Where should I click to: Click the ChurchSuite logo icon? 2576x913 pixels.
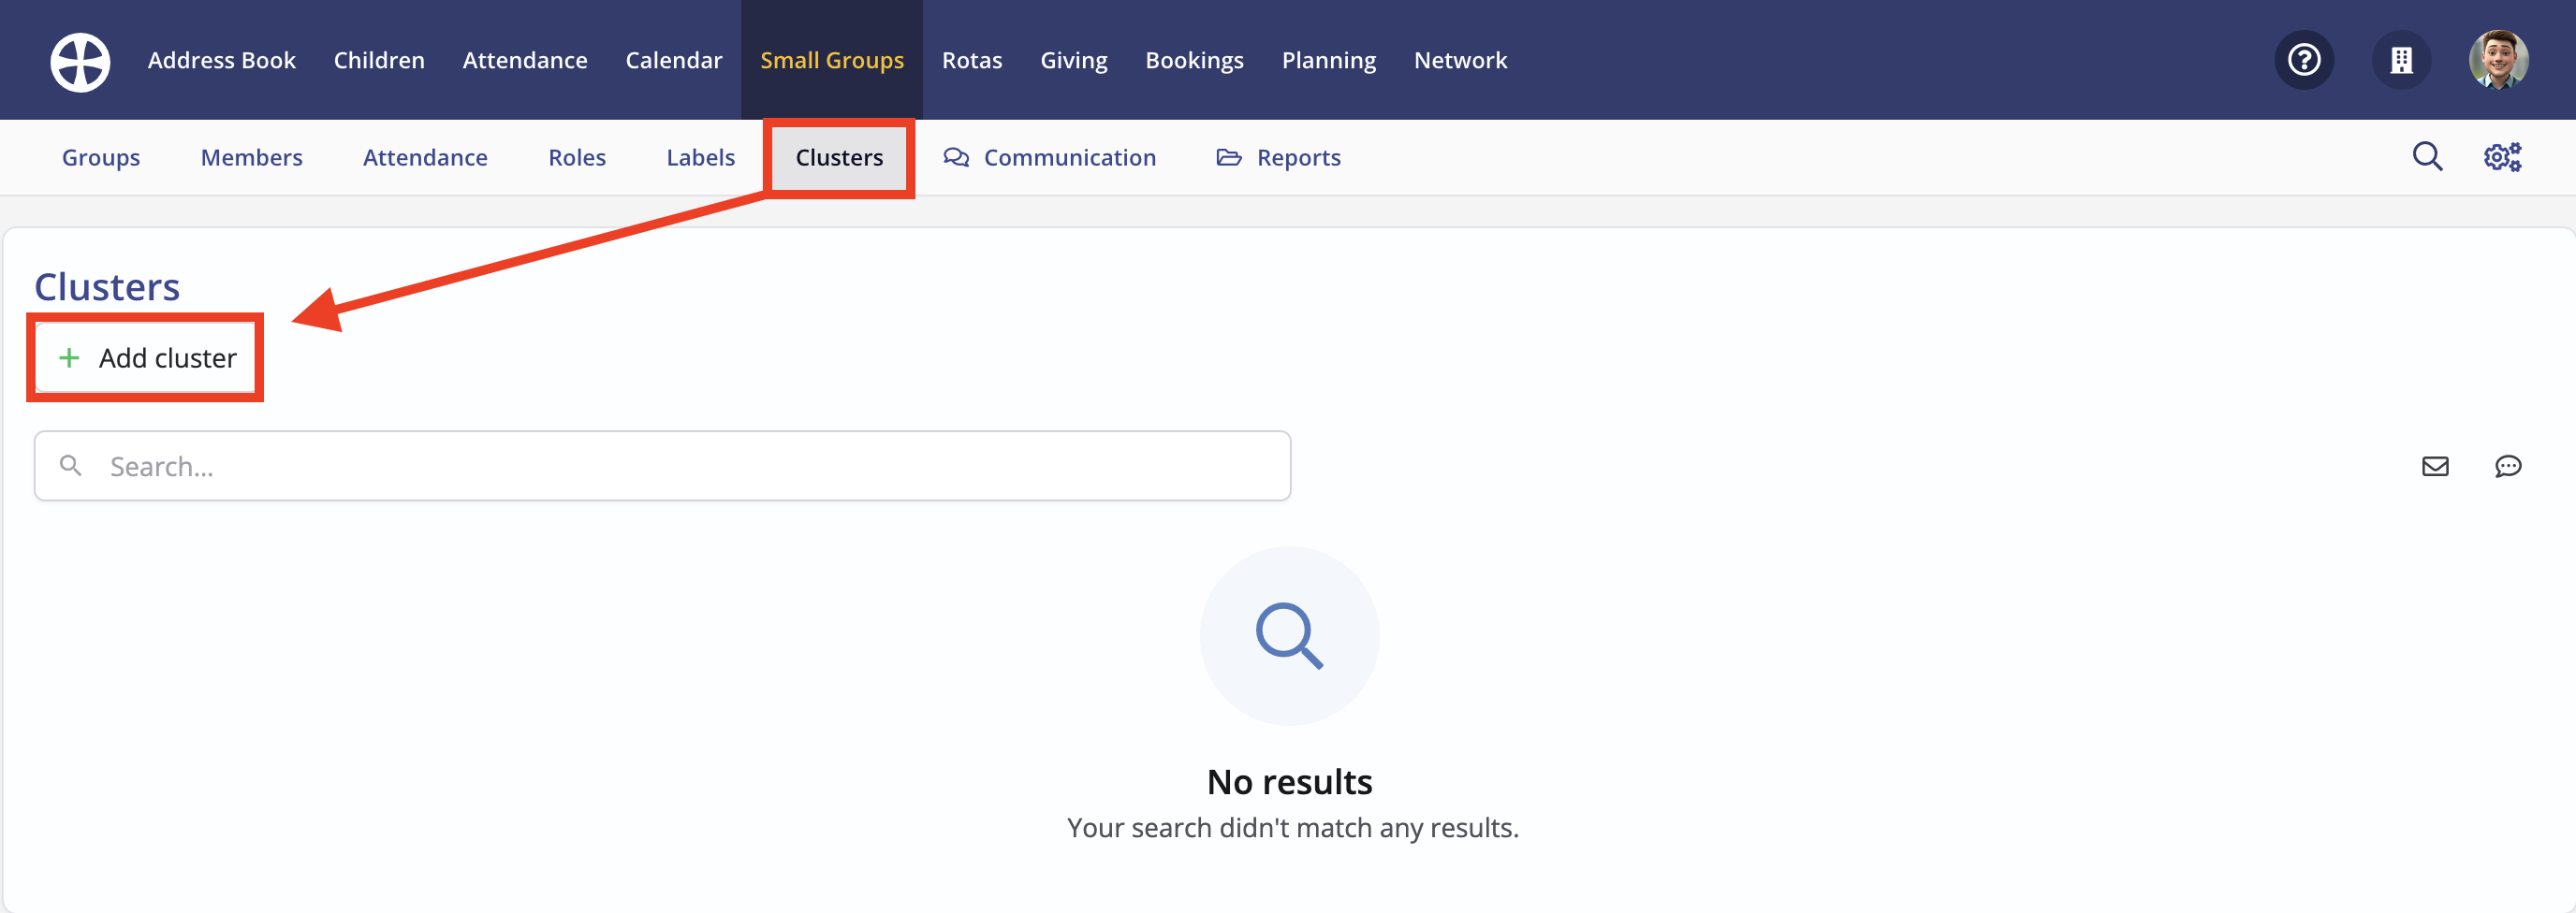(80, 61)
